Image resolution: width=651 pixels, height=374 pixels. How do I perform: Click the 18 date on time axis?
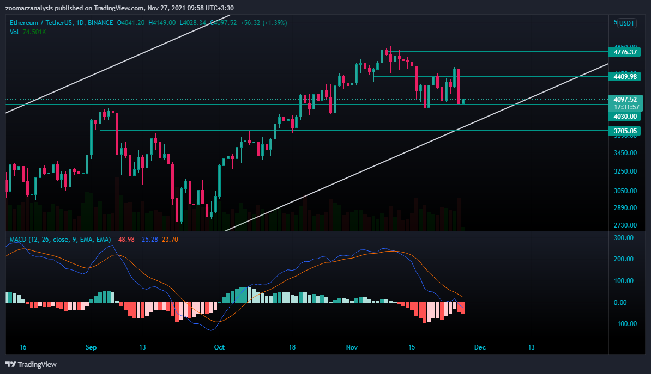click(292, 347)
